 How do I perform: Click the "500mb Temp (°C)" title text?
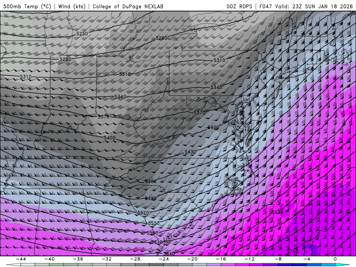point(27,6)
